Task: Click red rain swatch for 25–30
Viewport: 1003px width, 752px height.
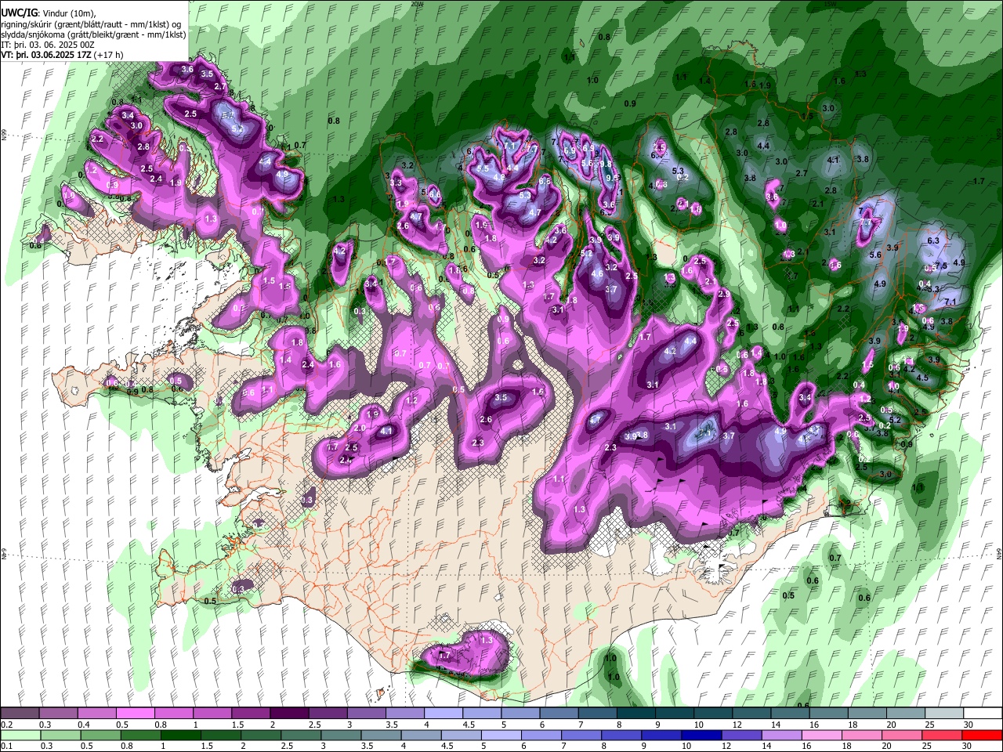Action: (x=943, y=736)
